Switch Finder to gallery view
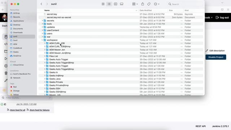This screenshot has width=231, height=130. [x=122, y=4]
